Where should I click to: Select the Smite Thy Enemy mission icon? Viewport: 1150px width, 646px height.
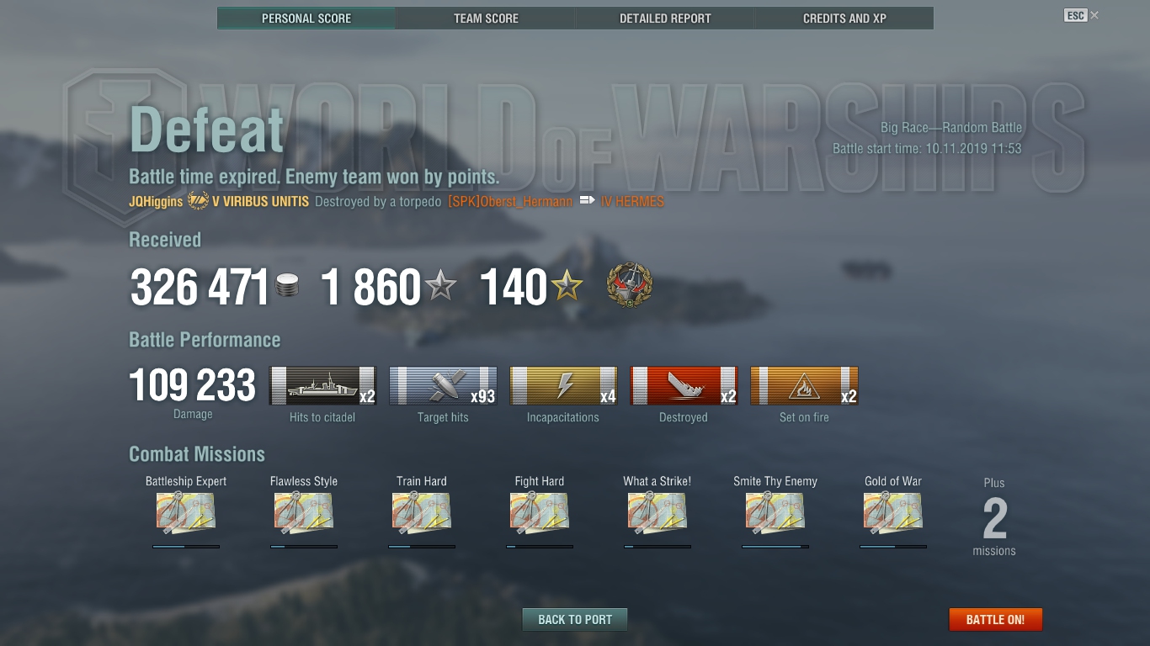(x=775, y=513)
